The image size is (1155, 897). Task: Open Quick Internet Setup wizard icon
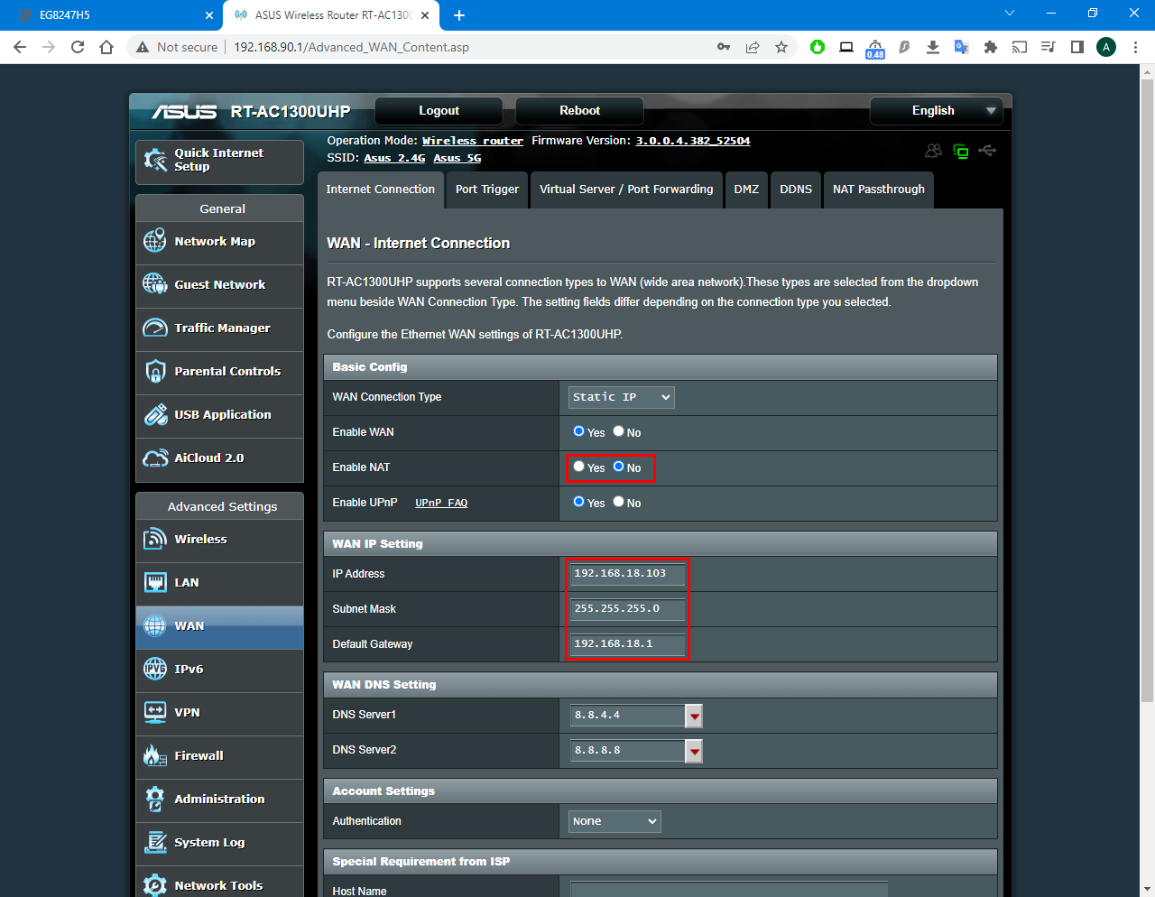click(x=155, y=161)
